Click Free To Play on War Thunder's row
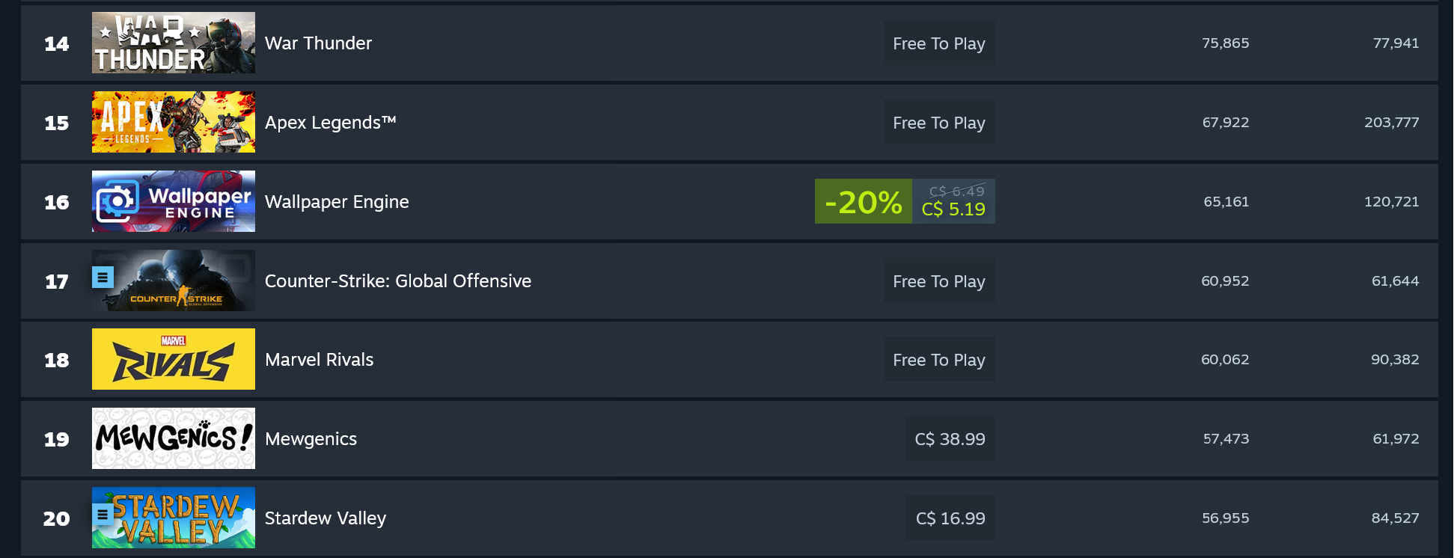1454x558 pixels. pos(939,43)
